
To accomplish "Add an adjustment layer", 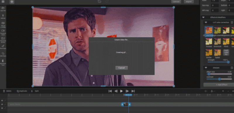I will click(3, 61).
